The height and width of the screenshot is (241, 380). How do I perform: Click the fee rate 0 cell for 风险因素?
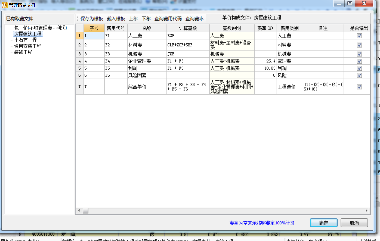pos(265,75)
